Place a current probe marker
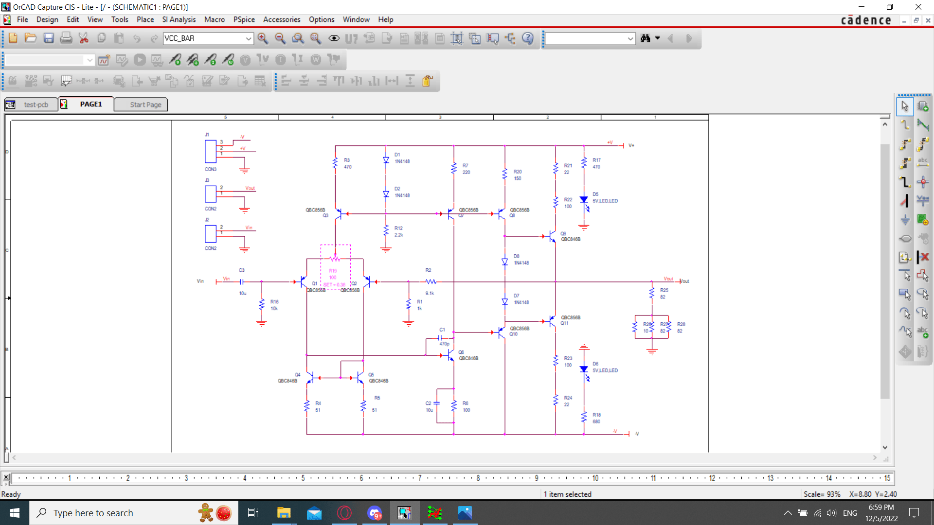 click(x=212, y=60)
